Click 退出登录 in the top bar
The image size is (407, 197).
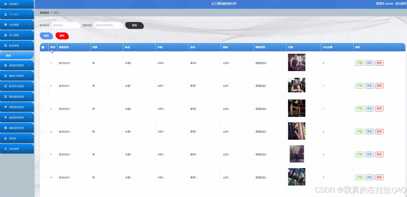click(401, 4)
